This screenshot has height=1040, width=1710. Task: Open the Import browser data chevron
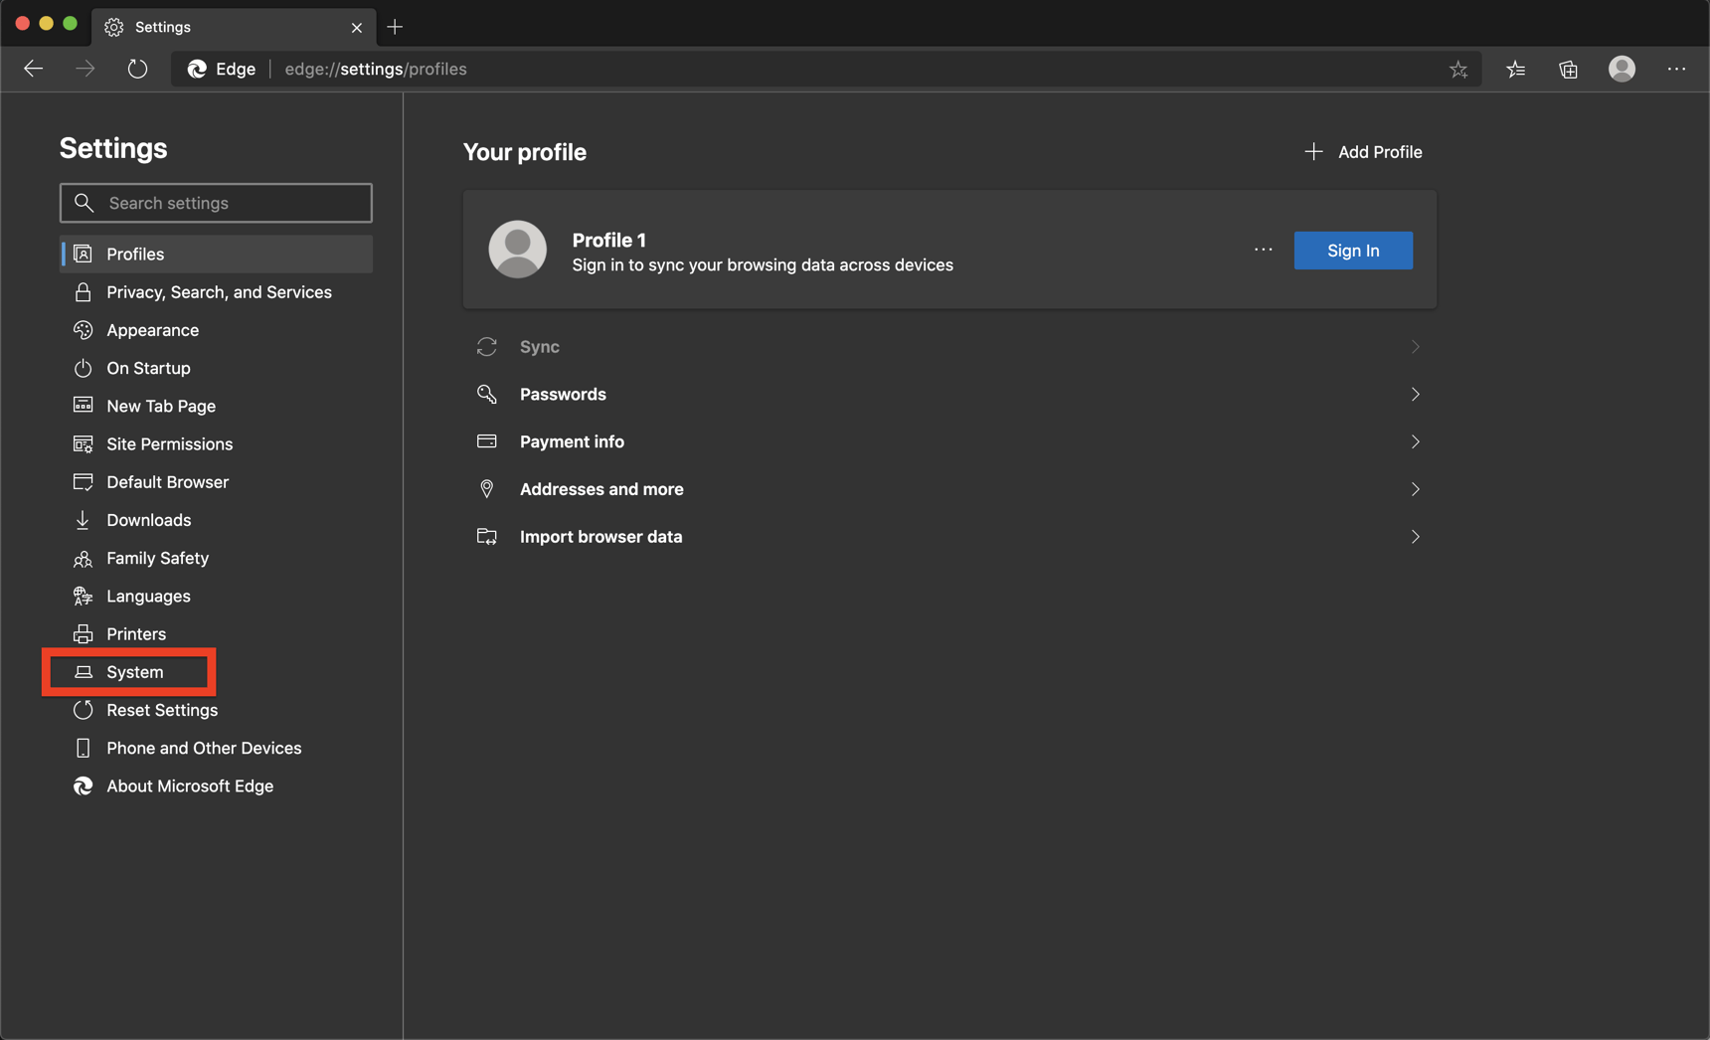[1415, 536]
